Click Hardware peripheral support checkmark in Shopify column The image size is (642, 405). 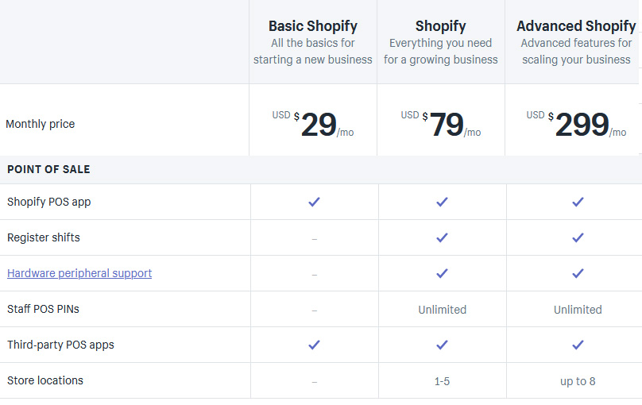(442, 273)
